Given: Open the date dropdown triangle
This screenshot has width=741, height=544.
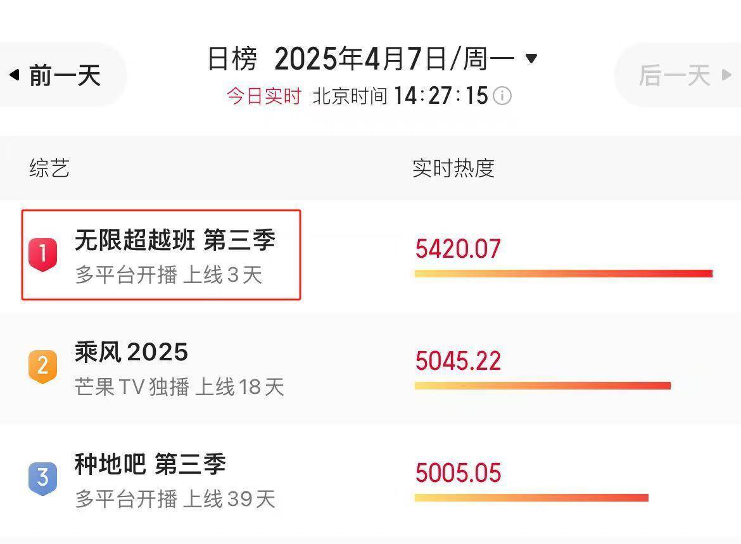Looking at the screenshot, I should click(531, 59).
